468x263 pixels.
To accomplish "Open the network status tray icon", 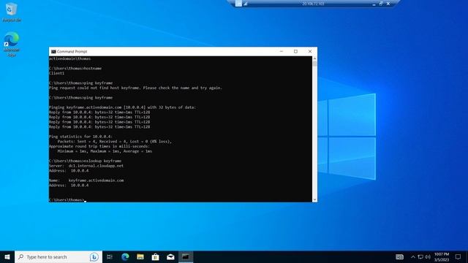I will [420, 256].
